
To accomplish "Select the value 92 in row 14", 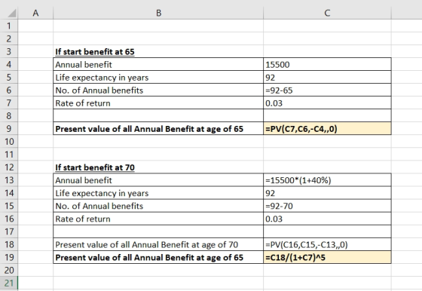I will 327,193.
